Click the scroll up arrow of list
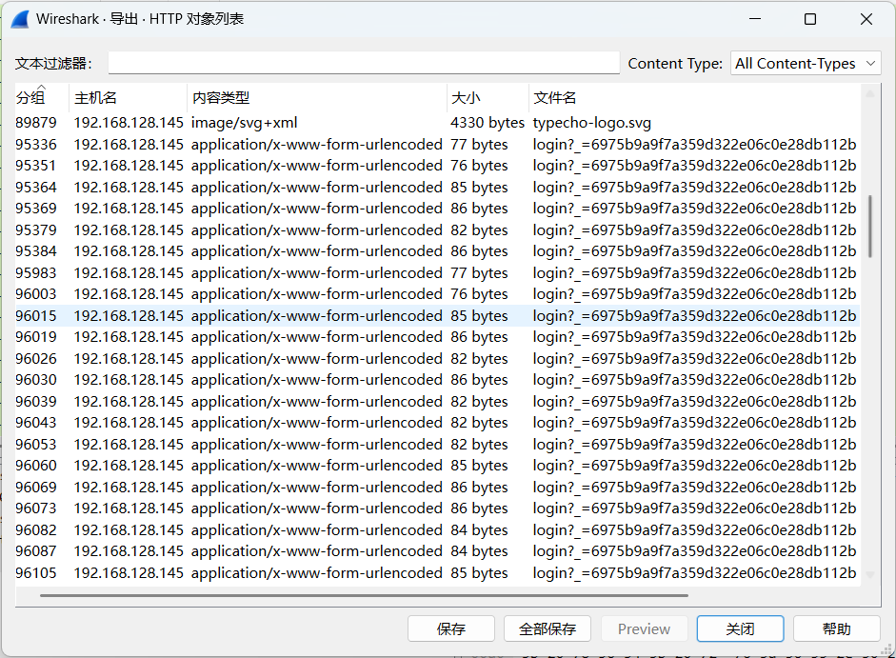The width and height of the screenshot is (896, 658). coord(869,93)
